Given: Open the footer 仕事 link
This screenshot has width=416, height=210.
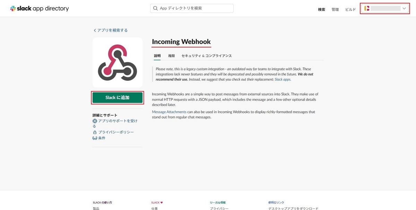Looking at the screenshot, I should point(155,208).
